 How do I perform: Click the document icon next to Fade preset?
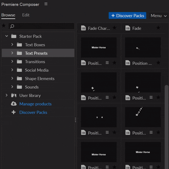pos(128,28)
